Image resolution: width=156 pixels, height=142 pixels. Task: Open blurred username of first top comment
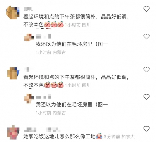point(28,9)
